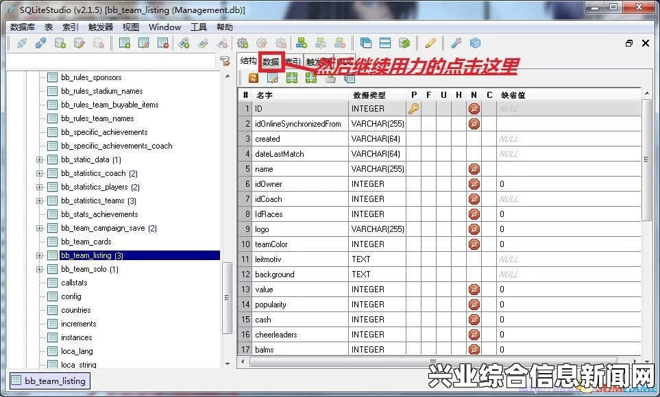660x397 pixels.
Task: Open the 触发器 menu
Action: [101, 27]
